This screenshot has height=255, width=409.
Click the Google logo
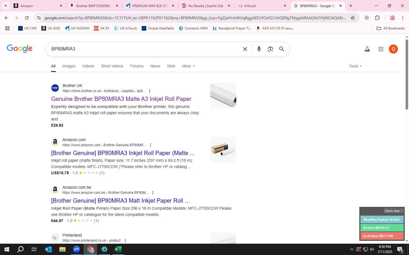(20, 48)
